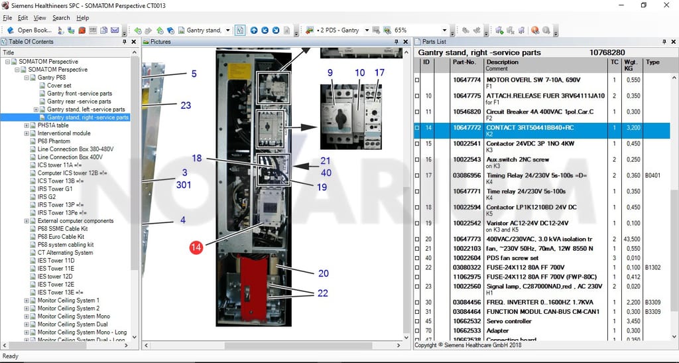
Task: Click the green up-level arrow icon
Action: 160,31
